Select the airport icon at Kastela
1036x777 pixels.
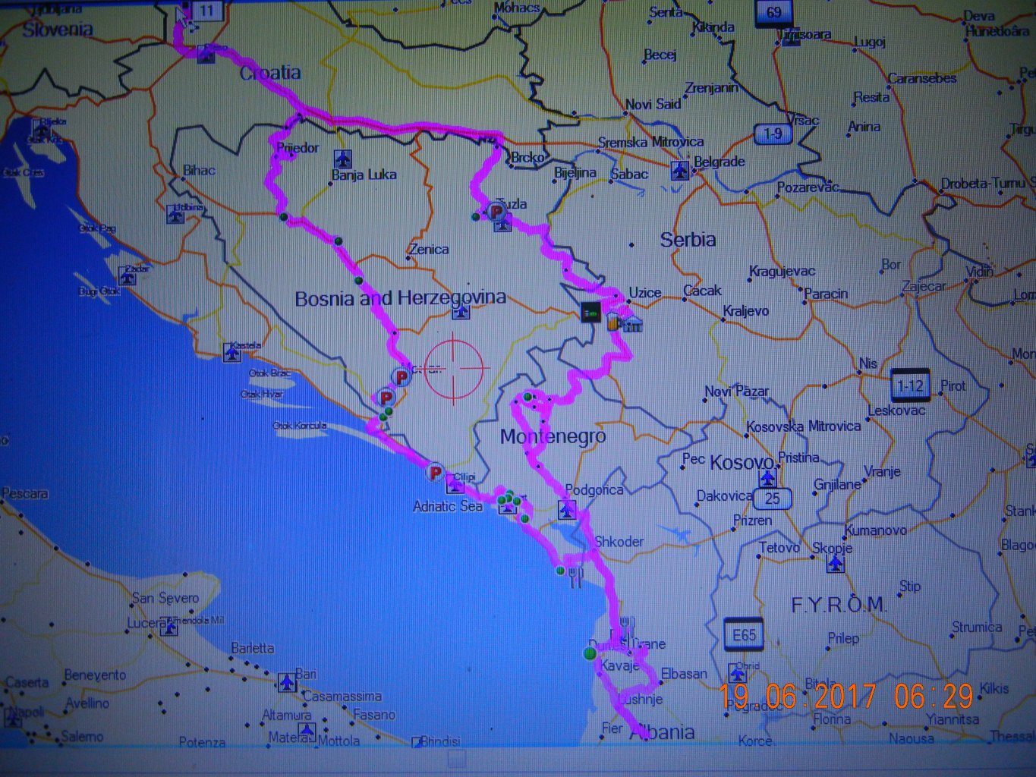pos(232,353)
